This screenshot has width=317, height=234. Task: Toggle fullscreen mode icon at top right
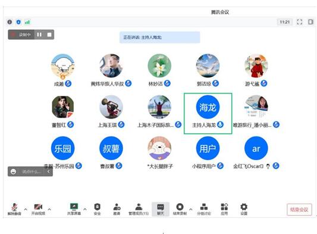tap(299, 22)
